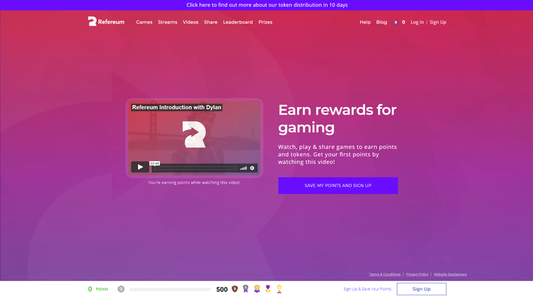Click the Refereum Introduction with Dylan title
Viewport: 533px width, 296px height.
coord(177,107)
